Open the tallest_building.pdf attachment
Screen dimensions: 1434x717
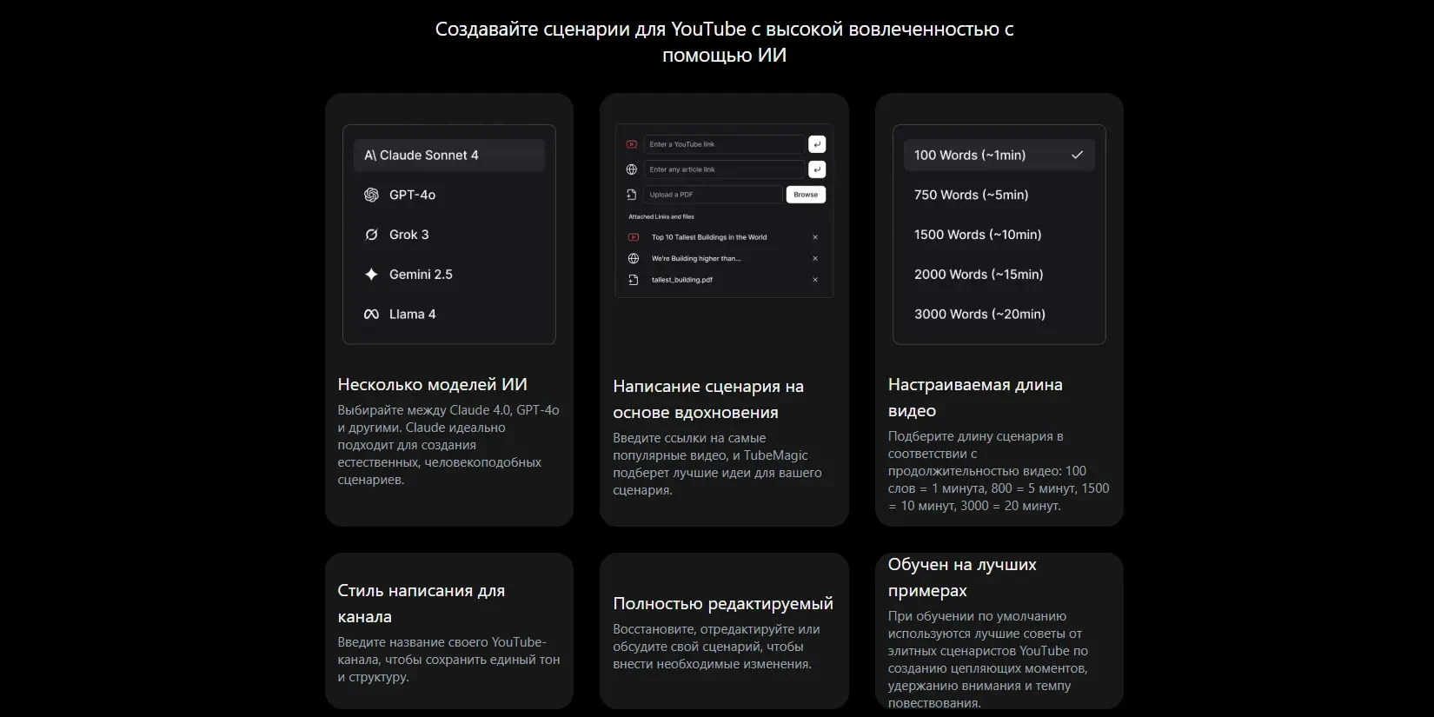[x=682, y=280]
